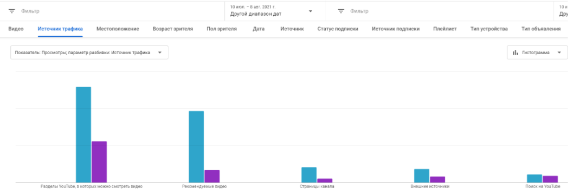Open the Гистограмма chart type dropdown
This screenshot has height=195, width=573.
[x=537, y=53]
